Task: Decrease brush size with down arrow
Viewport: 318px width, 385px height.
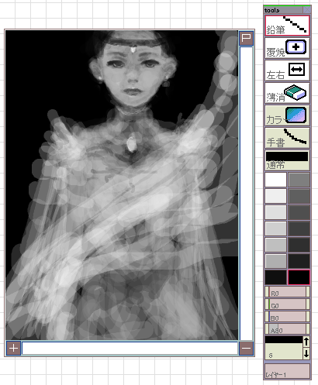Action: click(306, 353)
